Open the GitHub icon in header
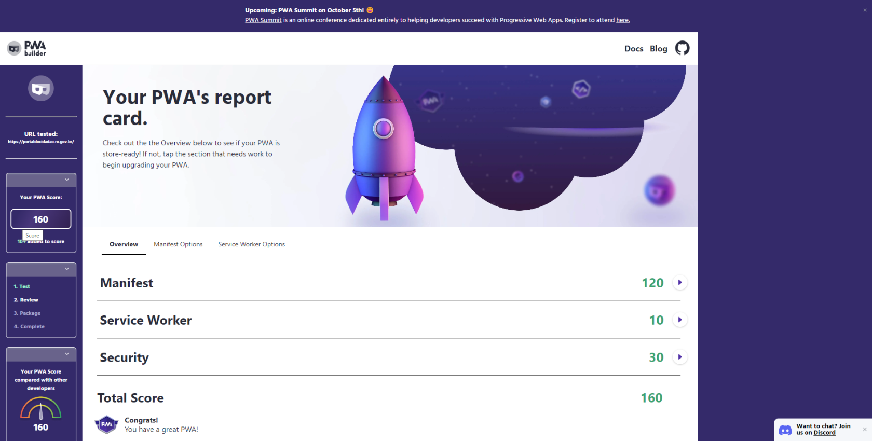This screenshot has height=441, width=872. 682,48
